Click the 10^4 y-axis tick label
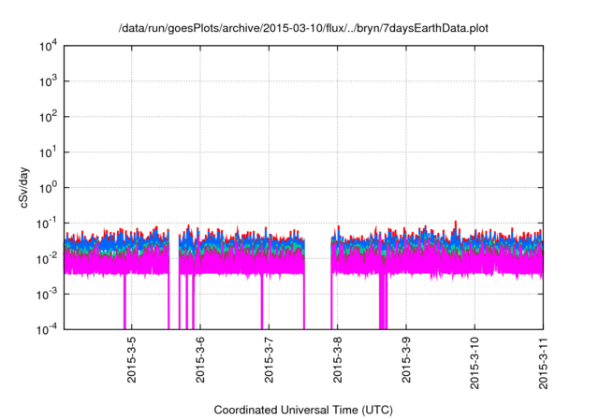This screenshot has width=599, height=419. tap(49, 47)
